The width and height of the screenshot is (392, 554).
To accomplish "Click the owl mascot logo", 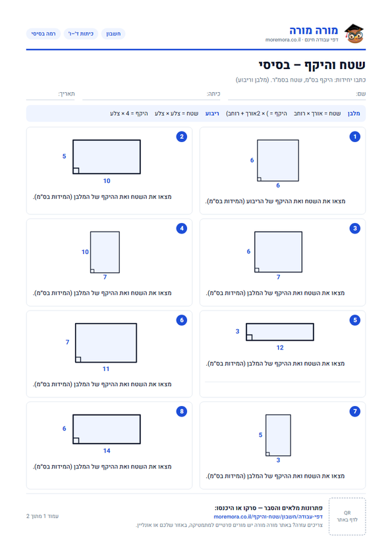I will (354, 34).
